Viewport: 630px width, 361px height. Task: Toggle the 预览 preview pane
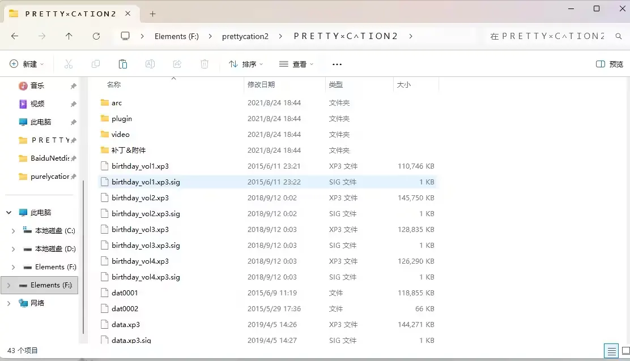(x=609, y=64)
